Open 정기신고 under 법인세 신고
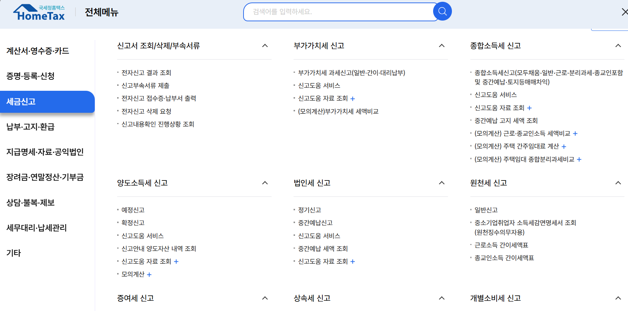Screen dimensions: 628x311 pos(310,210)
